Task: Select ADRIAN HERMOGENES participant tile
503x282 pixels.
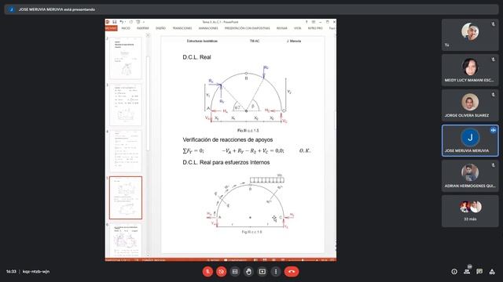Action: 470,175
